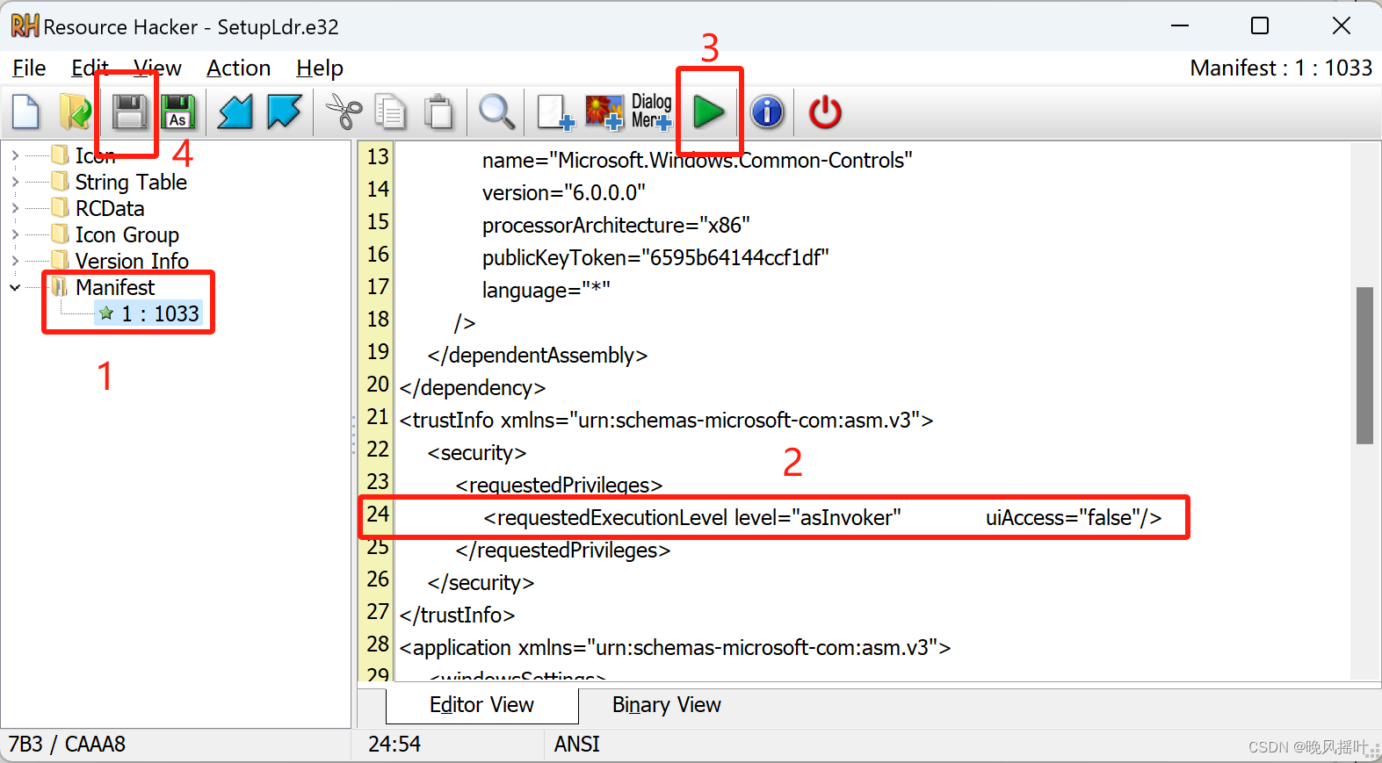Click the red power exit icon
Screen dimensions: 1382x763
pyautogui.click(x=825, y=112)
